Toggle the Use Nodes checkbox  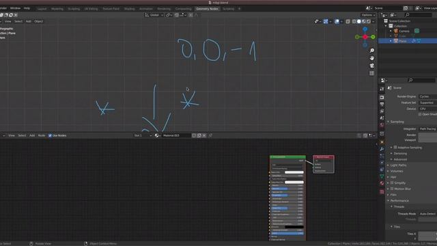tap(50, 135)
